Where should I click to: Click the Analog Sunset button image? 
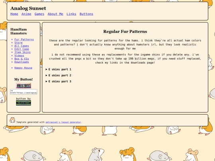pyautogui.click(x=23, y=86)
